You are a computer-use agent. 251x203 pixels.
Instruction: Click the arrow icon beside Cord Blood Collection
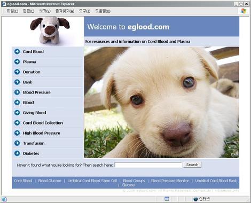click(17, 123)
